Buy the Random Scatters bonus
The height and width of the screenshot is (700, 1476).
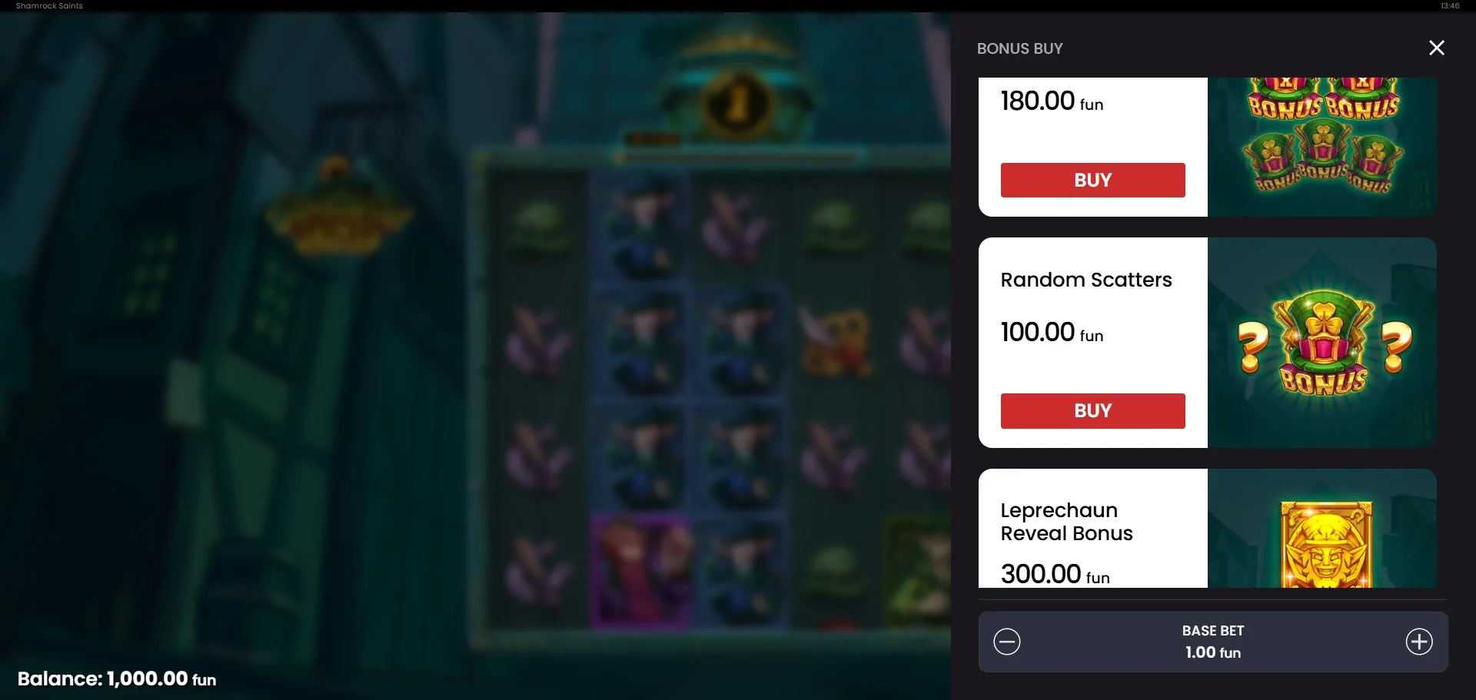pos(1092,411)
